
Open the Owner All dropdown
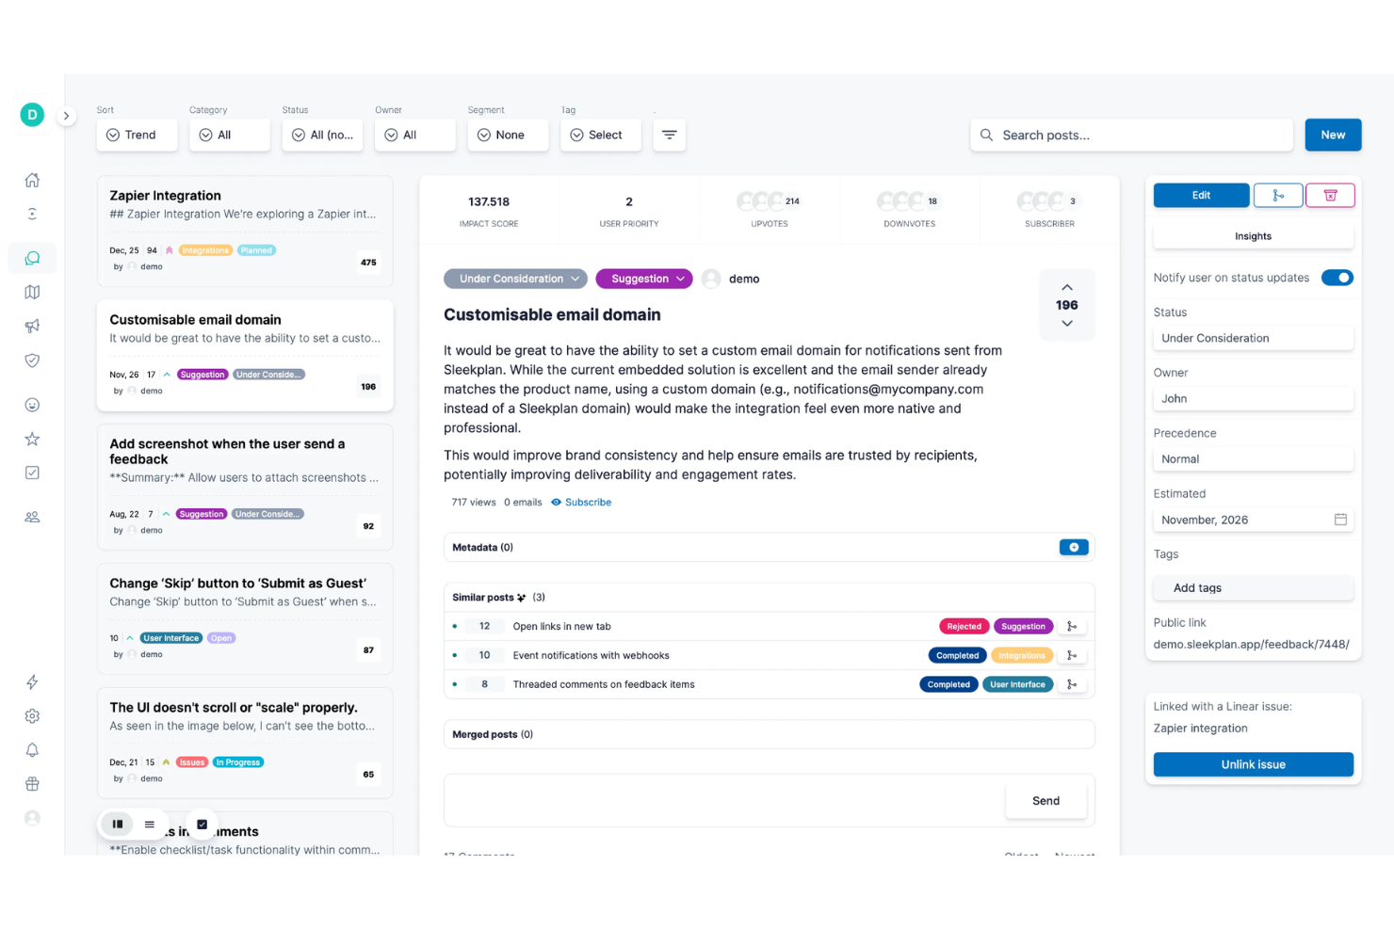(415, 135)
